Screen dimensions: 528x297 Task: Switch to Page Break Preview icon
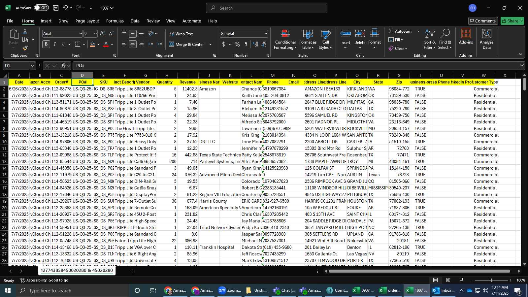tap(462, 280)
